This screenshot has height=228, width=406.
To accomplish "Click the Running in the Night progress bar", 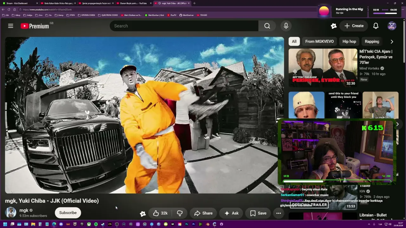I will (x=385, y=14).
